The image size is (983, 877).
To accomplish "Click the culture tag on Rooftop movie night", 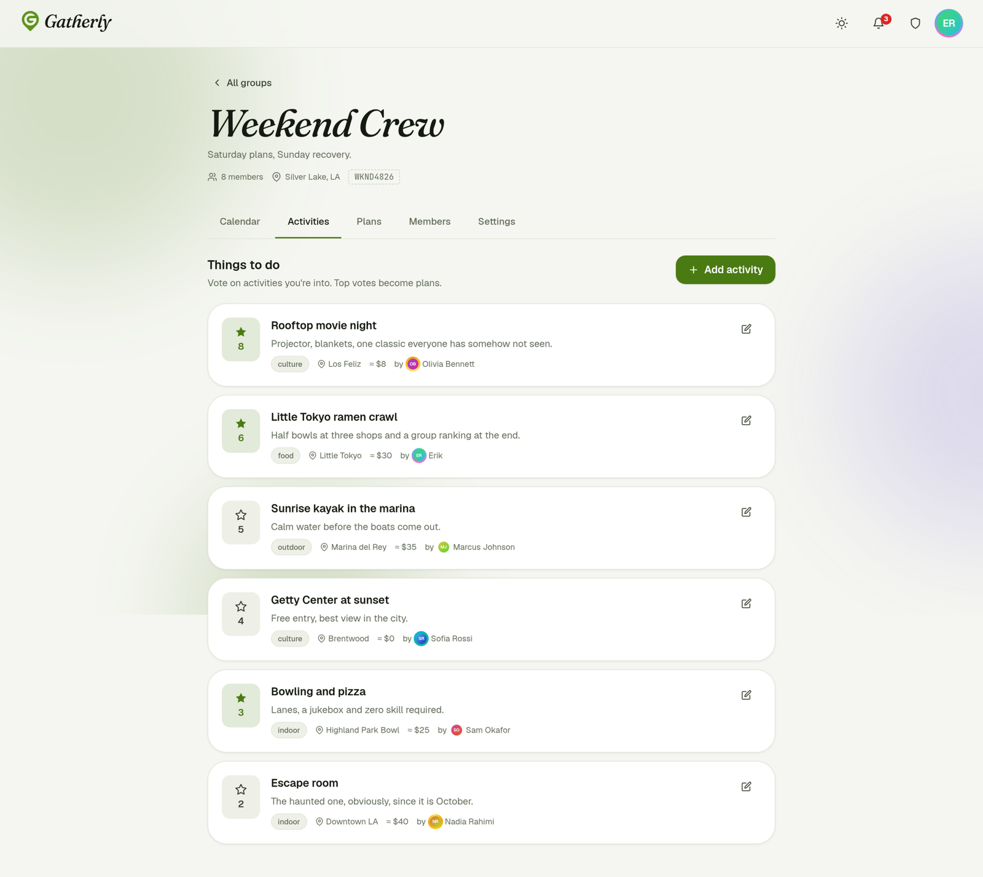I will click(290, 364).
